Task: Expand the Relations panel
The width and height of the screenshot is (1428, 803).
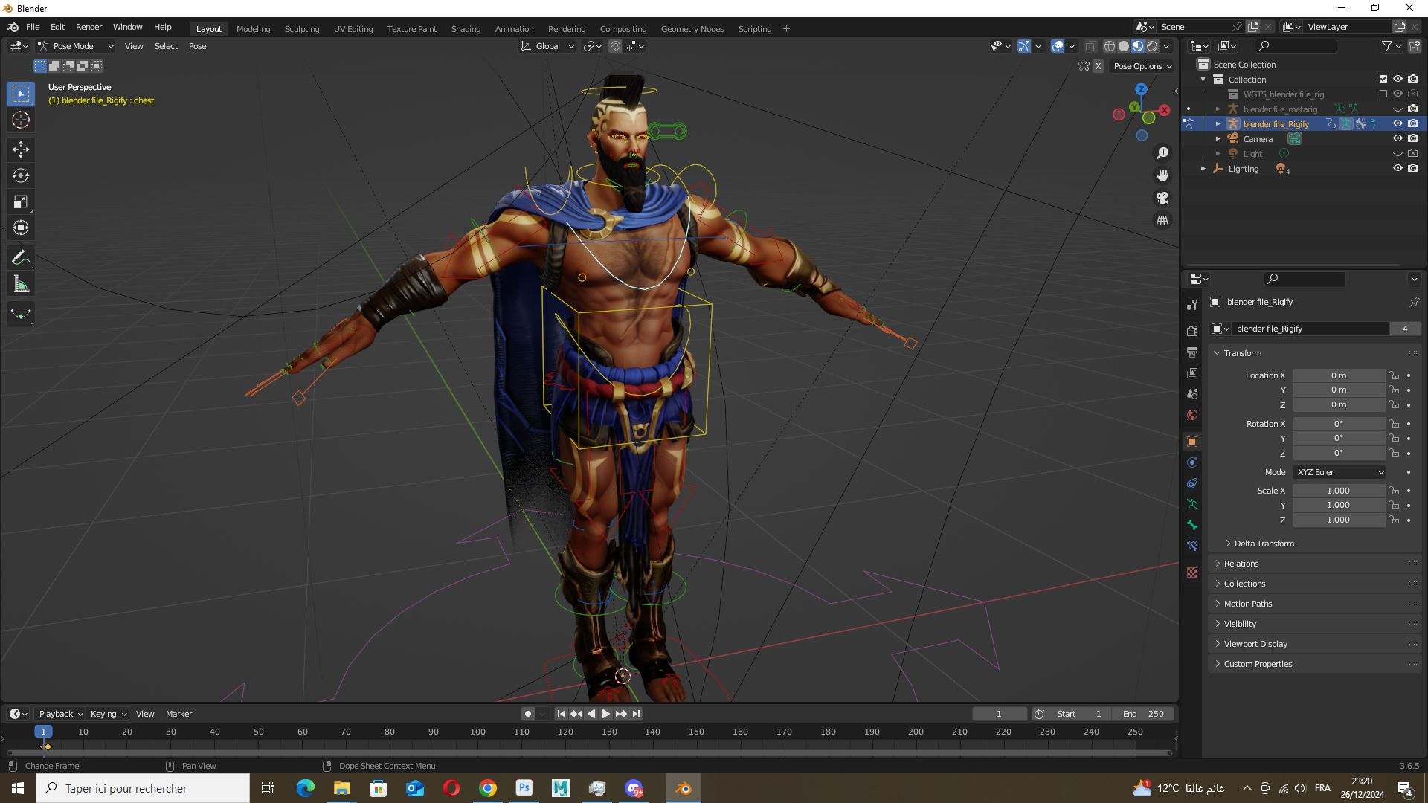Action: [x=1241, y=564]
